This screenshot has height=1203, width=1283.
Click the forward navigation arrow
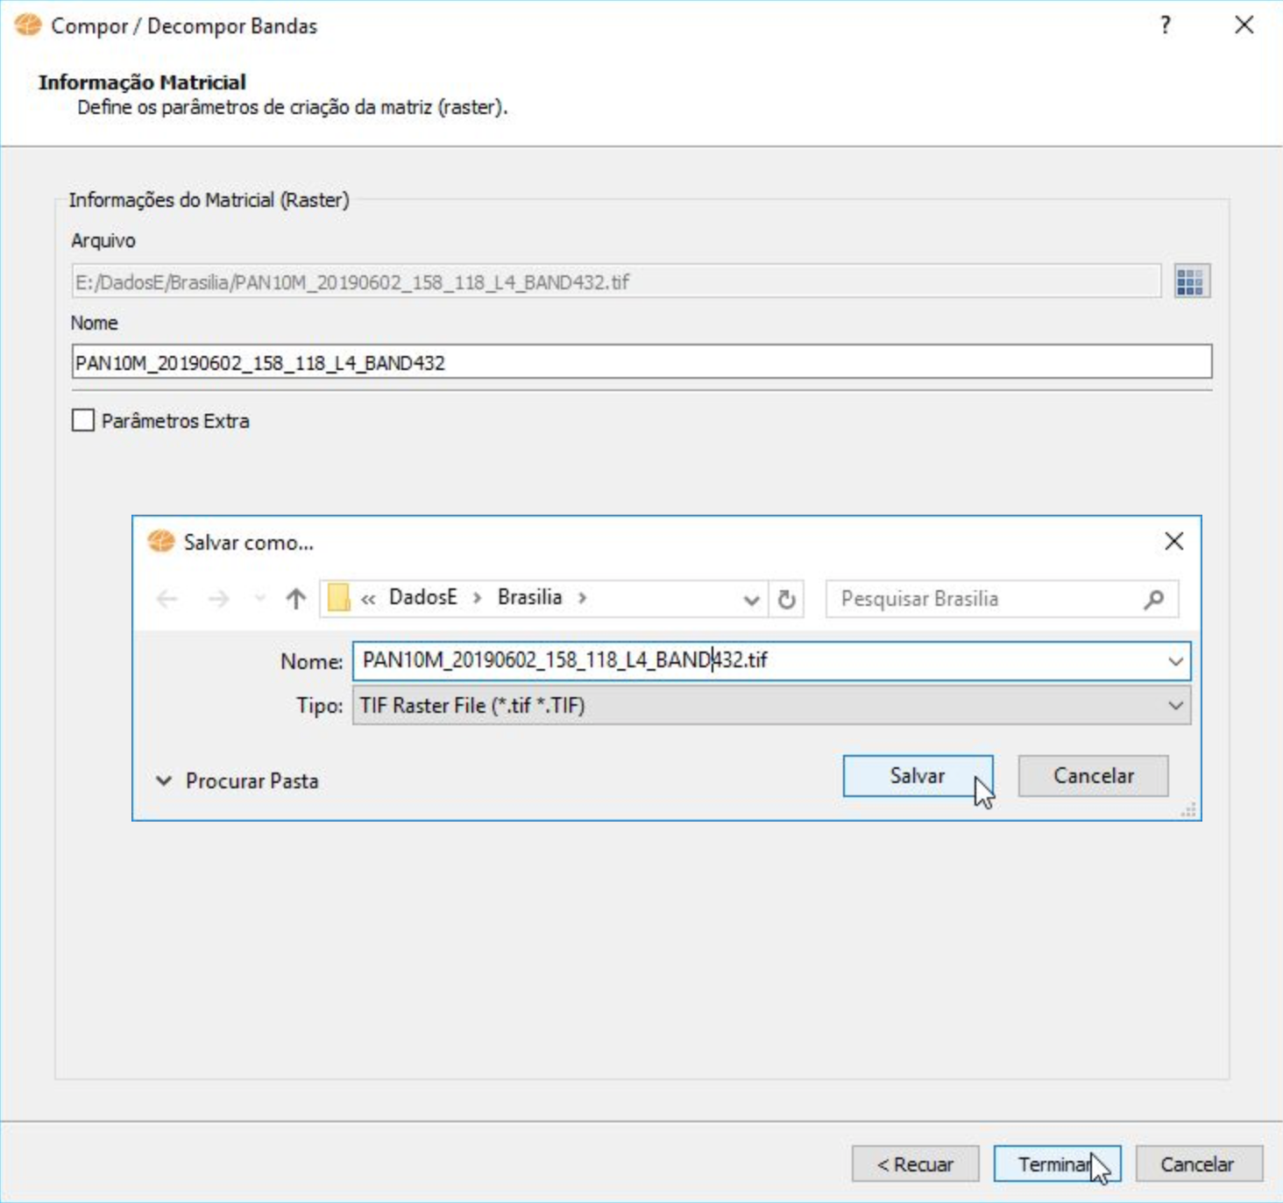click(218, 600)
